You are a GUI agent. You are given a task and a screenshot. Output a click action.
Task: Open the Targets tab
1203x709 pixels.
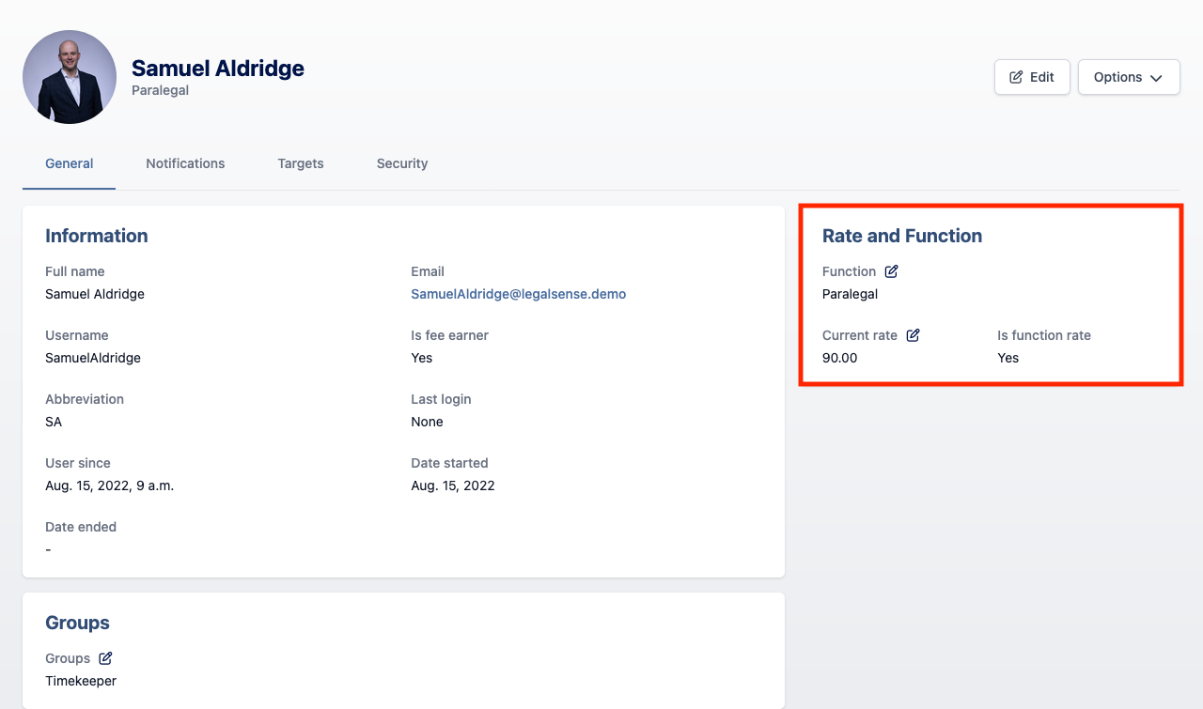tap(301, 163)
